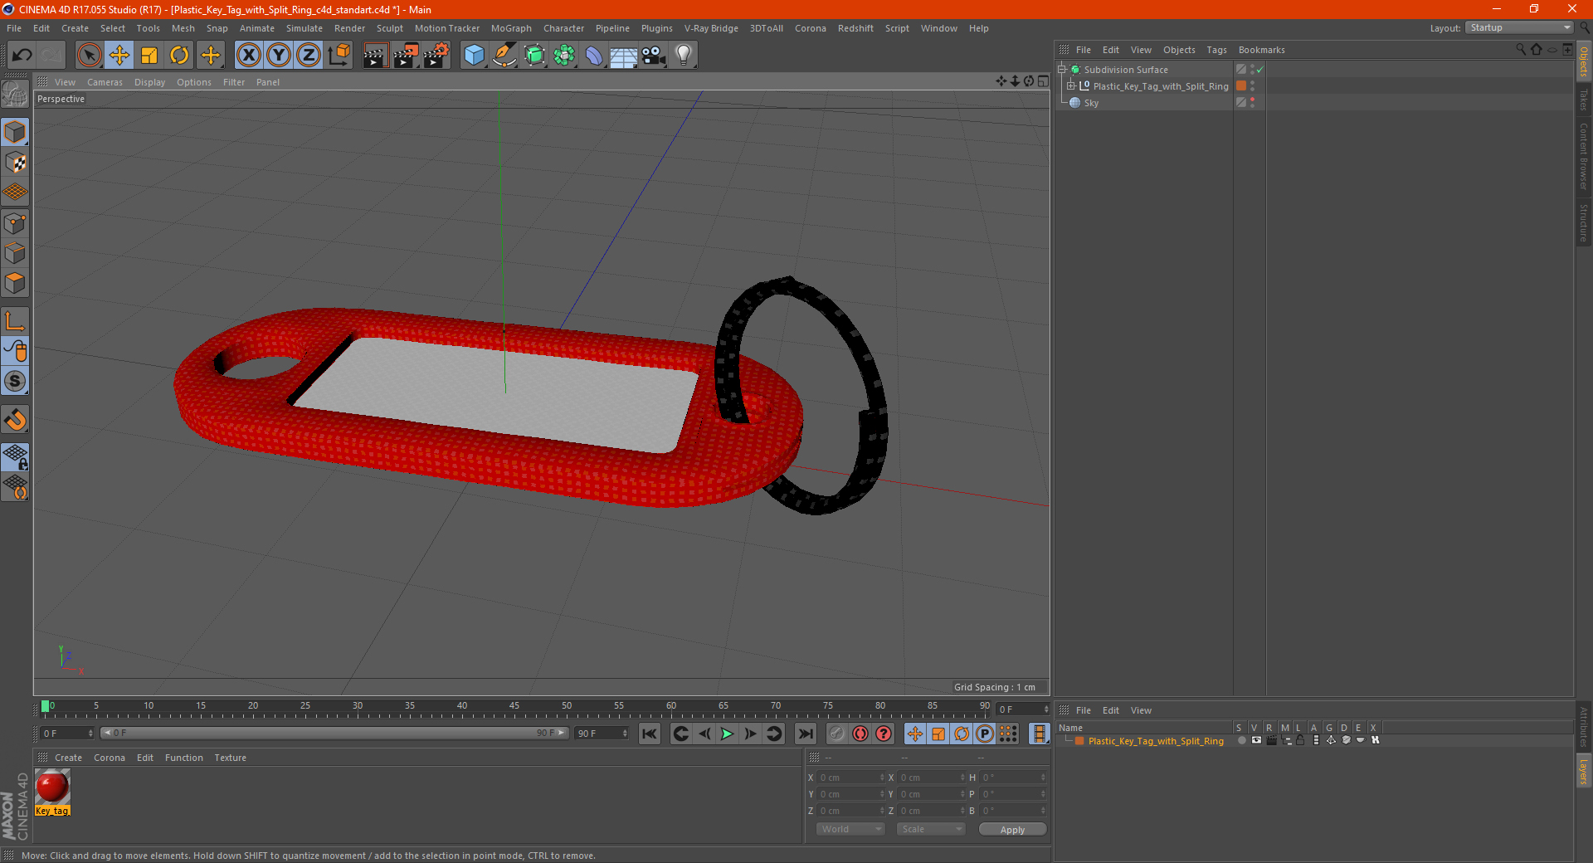The image size is (1593, 863).
Task: Add a Cube primitive object
Action: [x=474, y=56]
